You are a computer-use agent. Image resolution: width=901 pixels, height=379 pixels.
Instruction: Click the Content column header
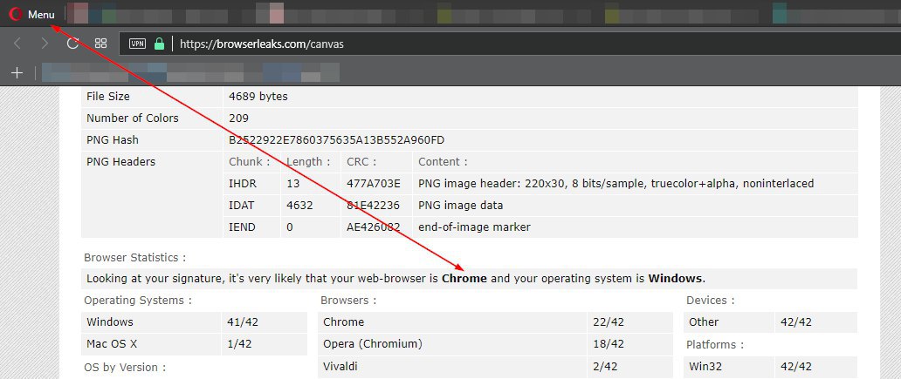coord(443,162)
